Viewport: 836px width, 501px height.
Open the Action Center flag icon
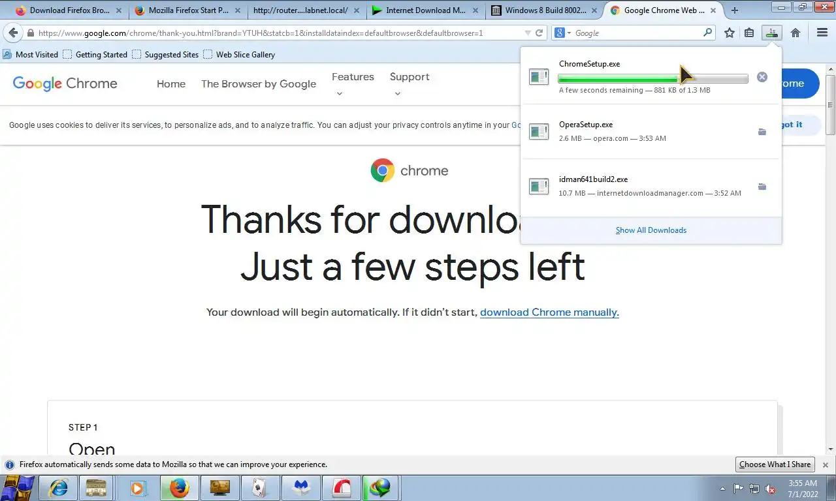click(738, 489)
